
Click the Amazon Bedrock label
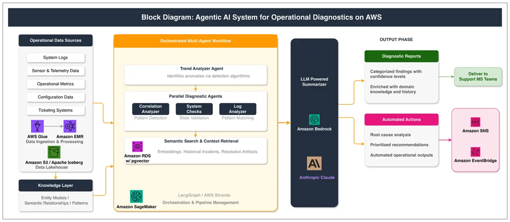314,129
